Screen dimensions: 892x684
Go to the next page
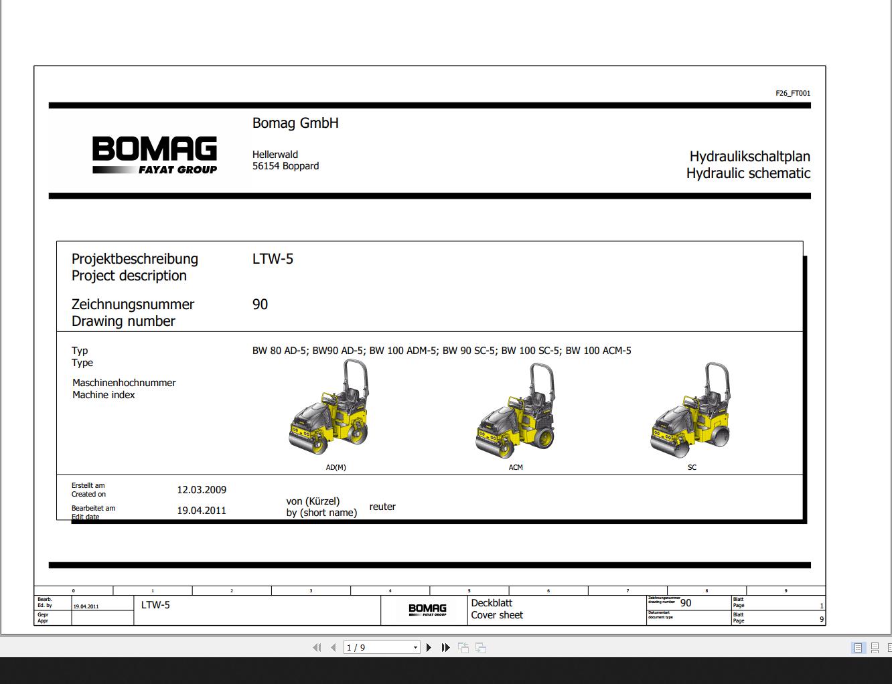pos(429,647)
